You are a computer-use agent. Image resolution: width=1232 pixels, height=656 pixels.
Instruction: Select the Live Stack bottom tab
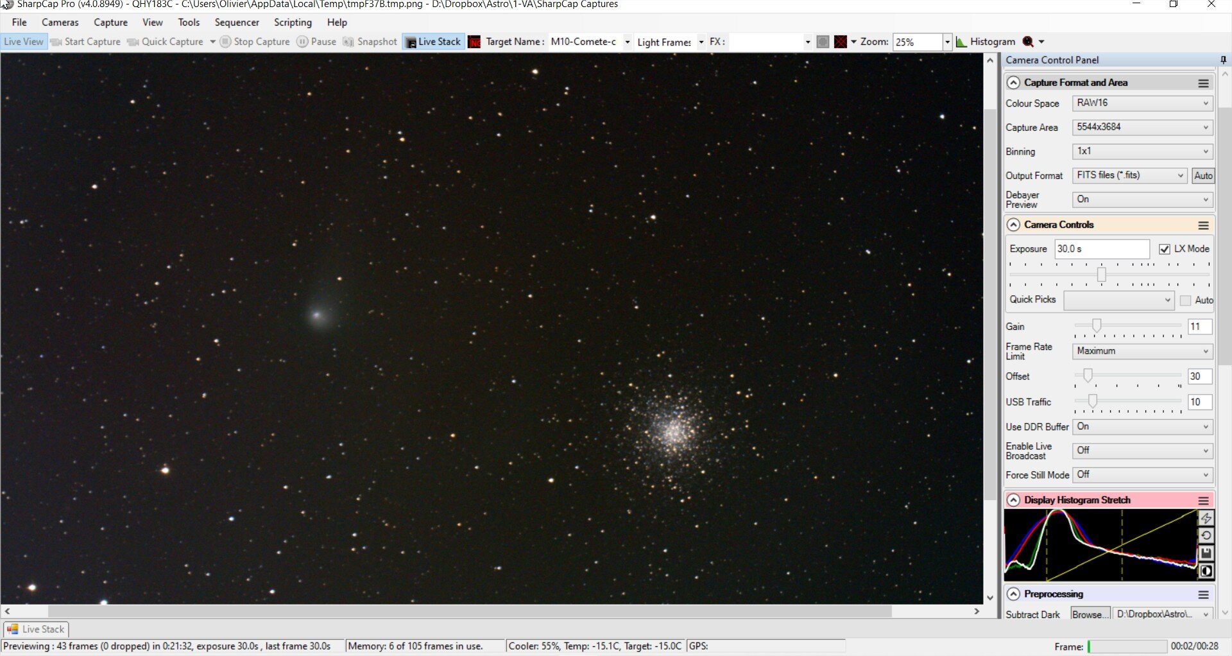[x=36, y=629]
